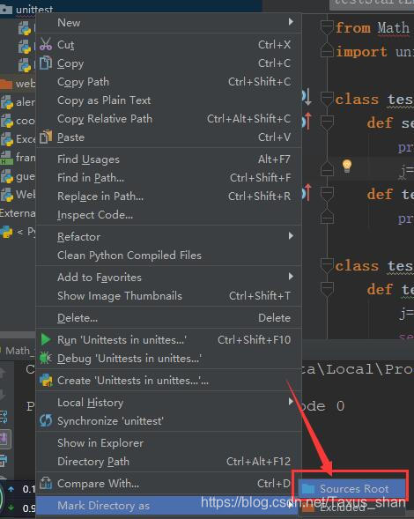The height and width of the screenshot is (519, 414).
Task: Click the Sources Root blue folder icon
Action: click(308, 488)
